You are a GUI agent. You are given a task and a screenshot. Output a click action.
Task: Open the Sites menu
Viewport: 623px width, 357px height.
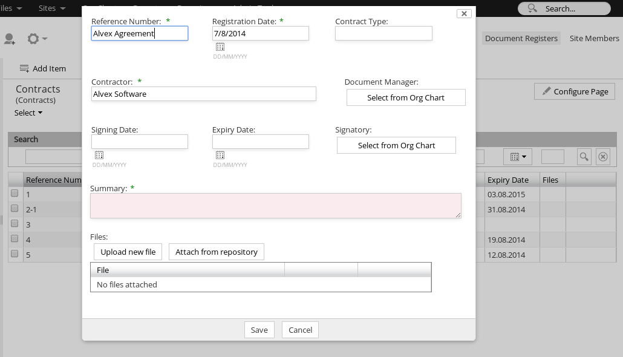[51, 8]
